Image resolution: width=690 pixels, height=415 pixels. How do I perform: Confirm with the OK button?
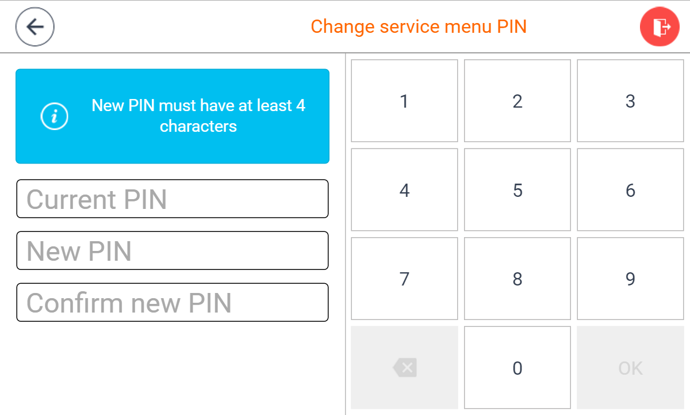click(630, 368)
